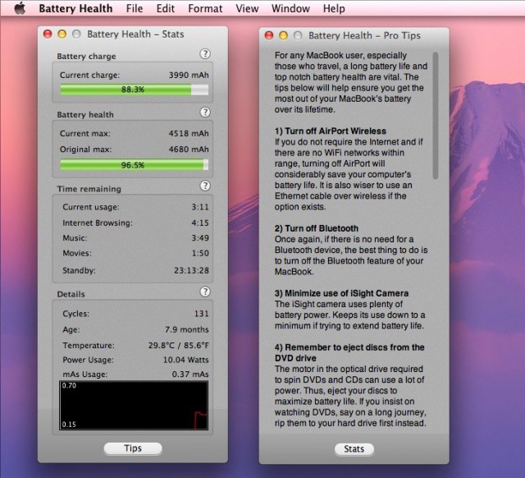Click the 'Turn off AirPort Wireless' tip heading
525x478 pixels.
click(x=331, y=131)
